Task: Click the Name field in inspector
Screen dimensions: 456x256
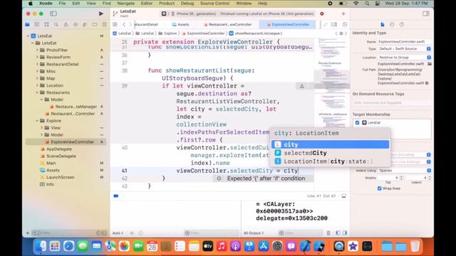Action: pos(404,42)
